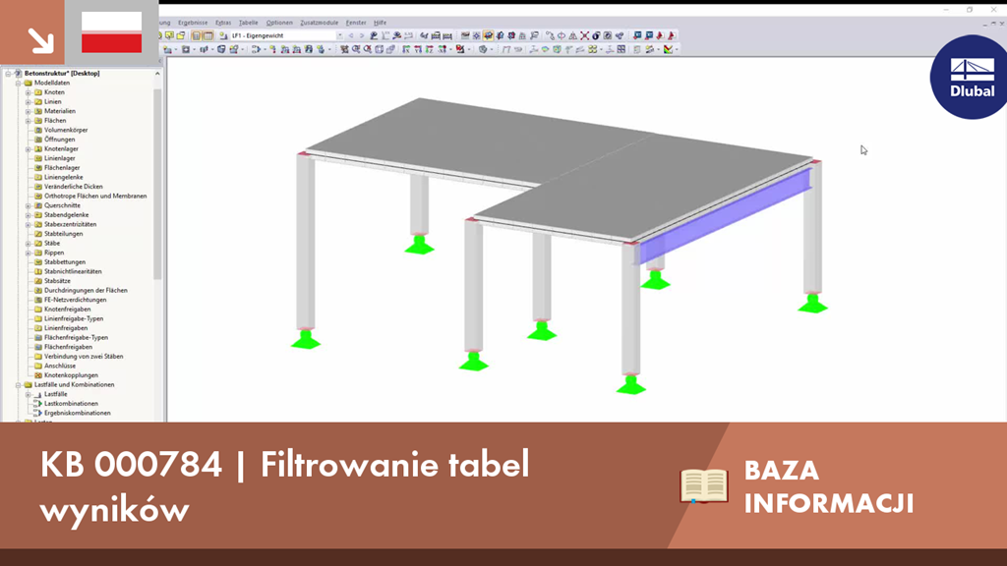Screen dimensions: 1007x566
Task: Open the Ergebnisse menu
Action: [193, 23]
